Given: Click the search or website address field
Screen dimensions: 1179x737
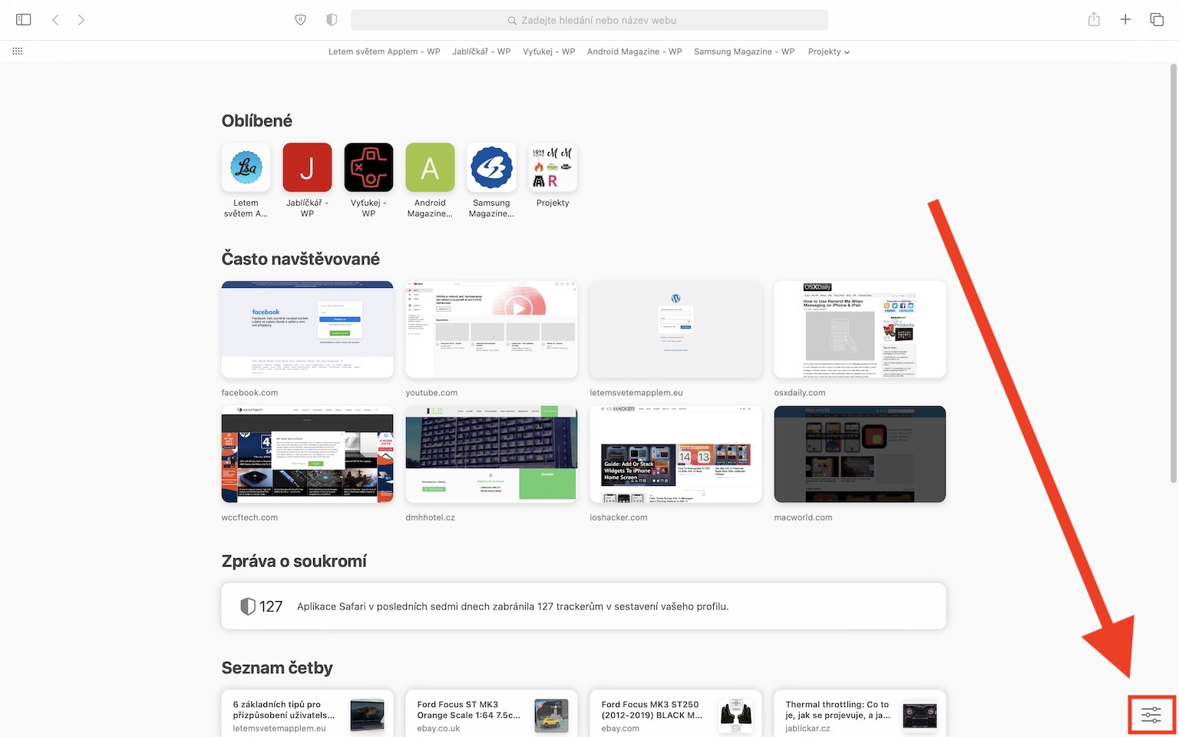Looking at the screenshot, I should click(589, 20).
